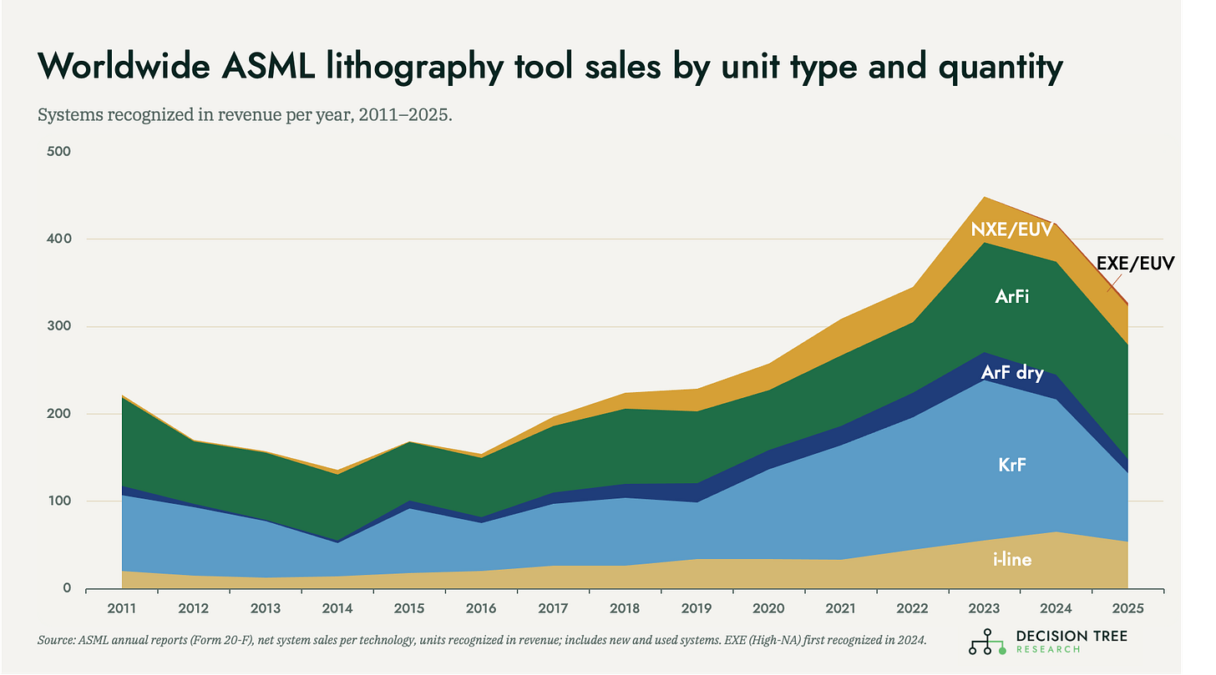Screen dimensions: 1216x675
Task: Click the 'EXE/EUV' annotation label
Action: tap(1136, 264)
